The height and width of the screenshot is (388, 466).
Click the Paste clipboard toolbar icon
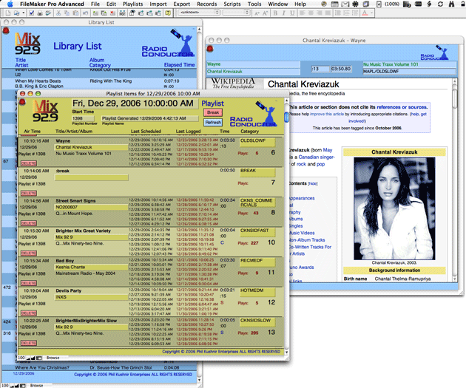tap(75, 13)
